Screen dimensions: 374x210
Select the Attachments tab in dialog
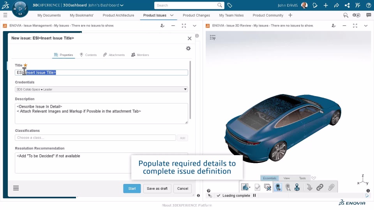click(x=114, y=55)
